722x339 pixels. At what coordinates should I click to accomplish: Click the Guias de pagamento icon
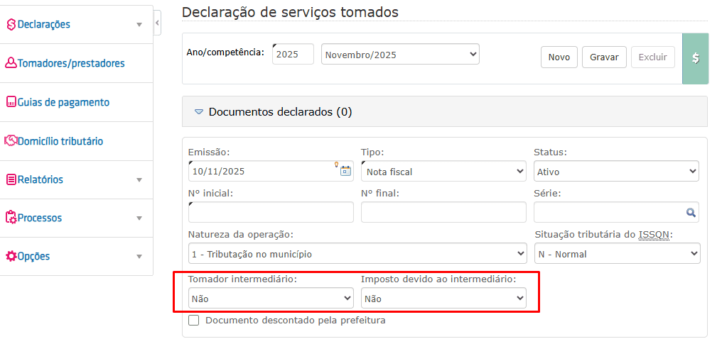(x=11, y=102)
